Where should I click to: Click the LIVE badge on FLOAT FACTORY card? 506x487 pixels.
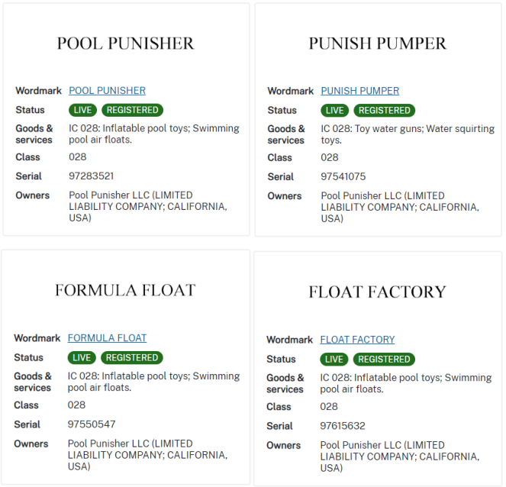click(334, 360)
